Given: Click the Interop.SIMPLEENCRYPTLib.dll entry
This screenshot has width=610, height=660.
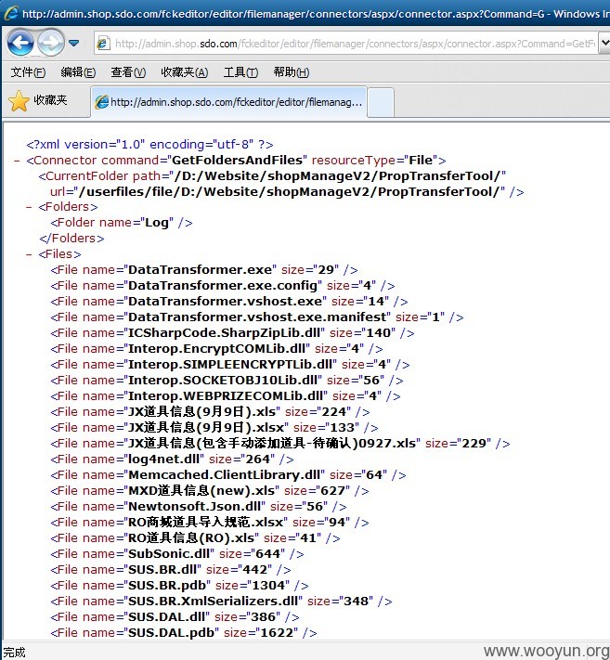Looking at the screenshot, I should [230, 365].
